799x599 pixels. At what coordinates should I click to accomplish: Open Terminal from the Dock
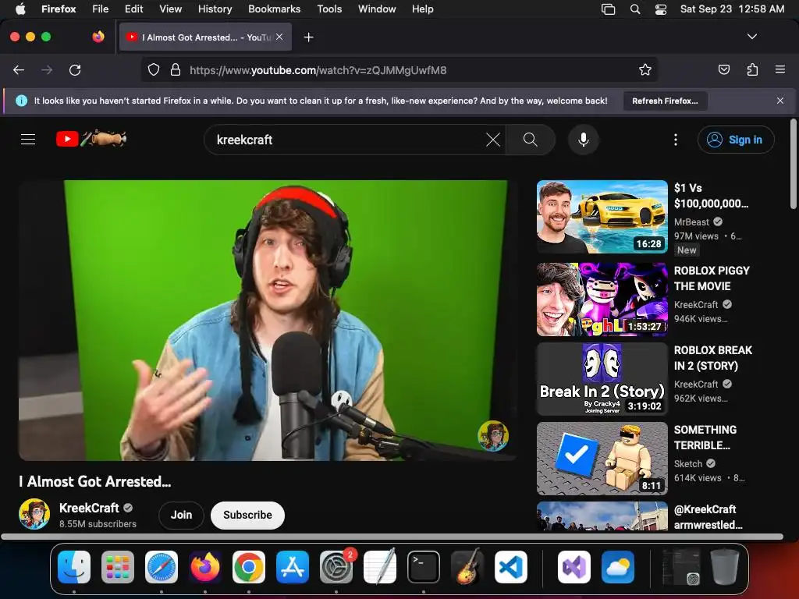click(x=424, y=566)
